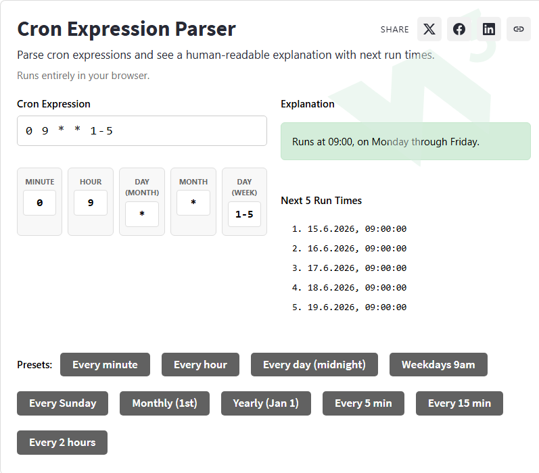Share on LinkedIn icon
Viewport: 539px width, 473px height.
[x=489, y=29]
